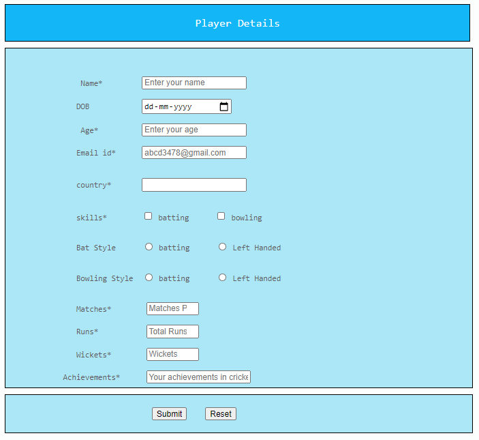Click the Achievements text field
The image size is (479, 440).
pos(198,377)
